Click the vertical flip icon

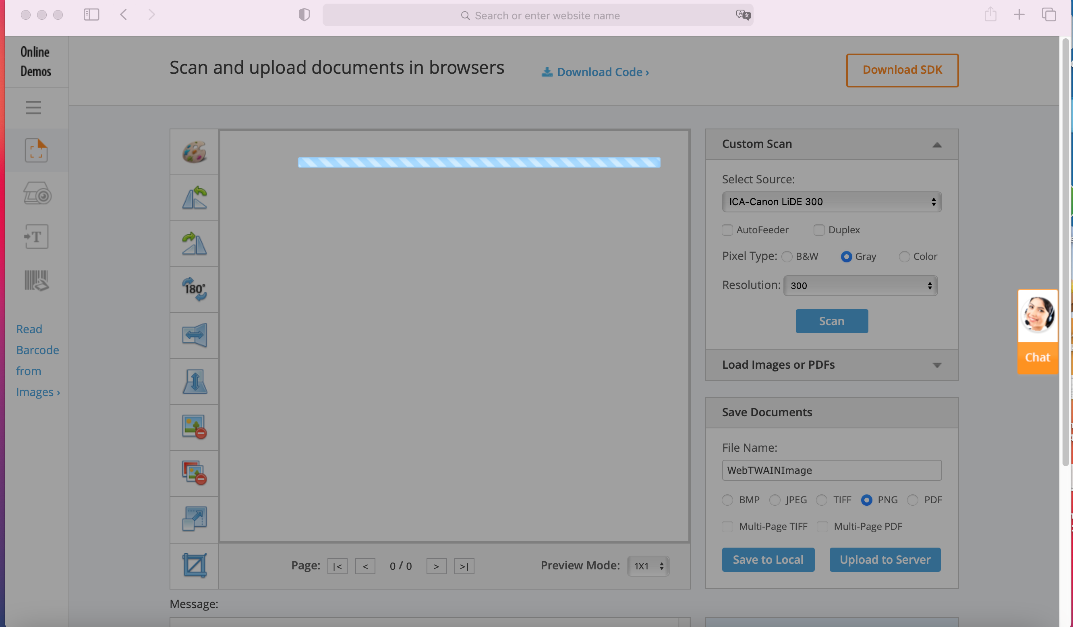click(x=194, y=381)
